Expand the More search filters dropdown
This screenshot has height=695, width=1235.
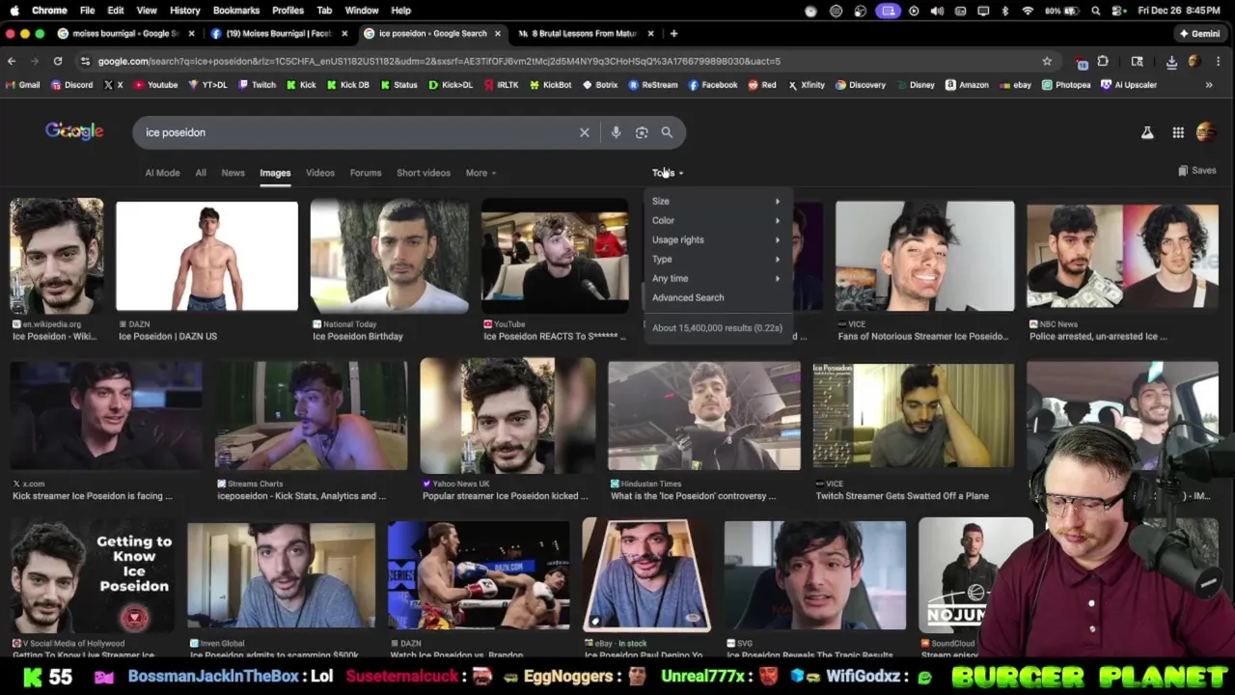(x=480, y=173)
